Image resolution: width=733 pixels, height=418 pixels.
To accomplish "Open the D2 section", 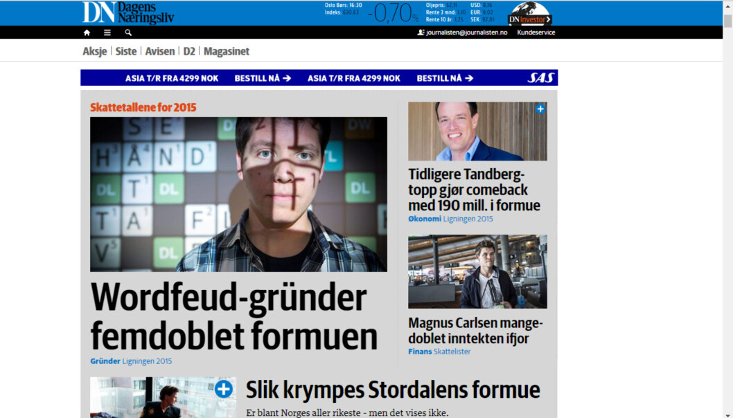I will (x=189, y=51).
